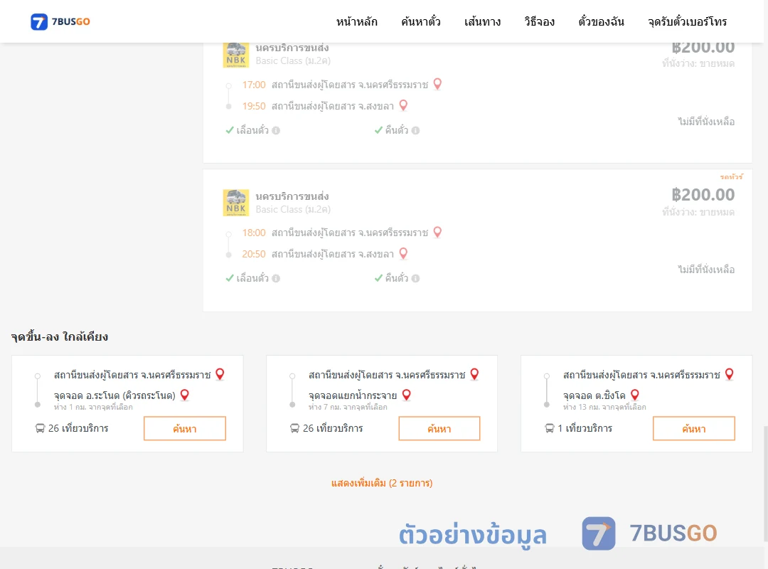Click ค้นหา button for อ.ระโนด stop

[x=185, y=428]
